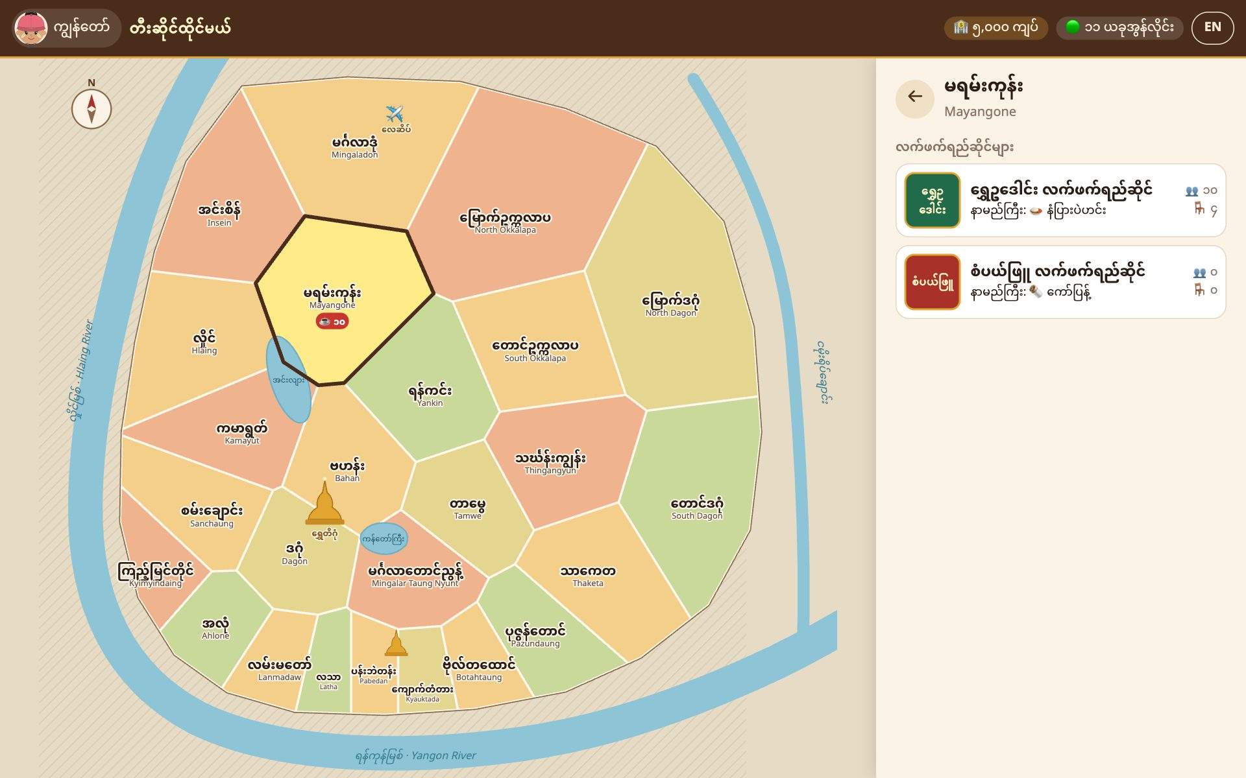Click the back arrow in Mayangone panel
Screen dimensions: 1246x778
[914, 97]
